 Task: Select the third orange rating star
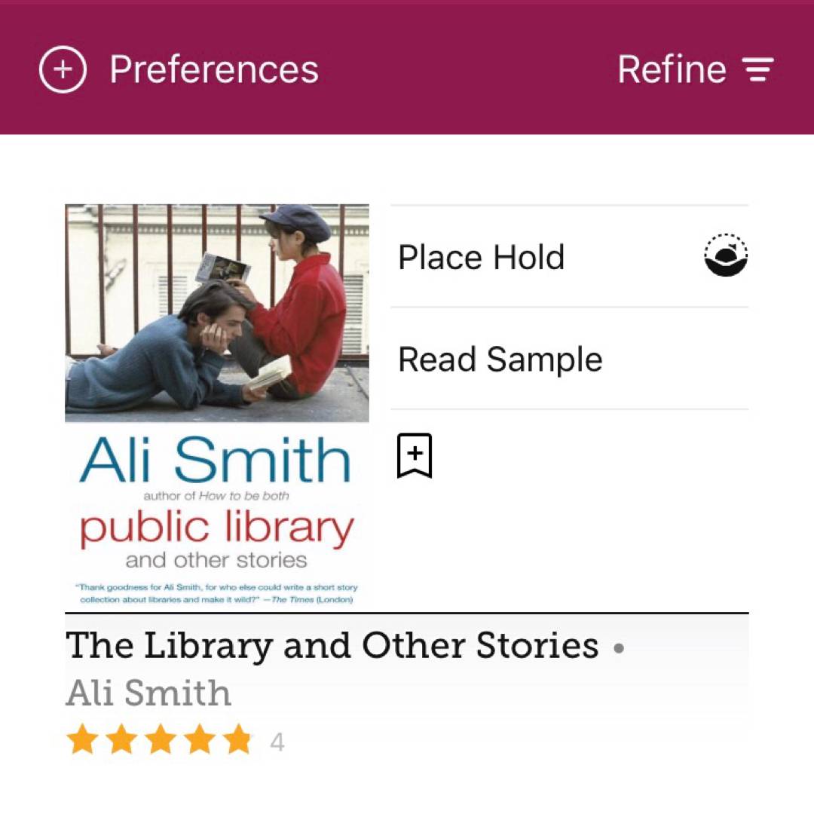pos(161,740)
